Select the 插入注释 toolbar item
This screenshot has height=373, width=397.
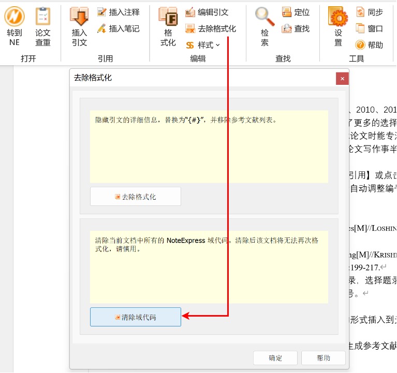[118, 12]
